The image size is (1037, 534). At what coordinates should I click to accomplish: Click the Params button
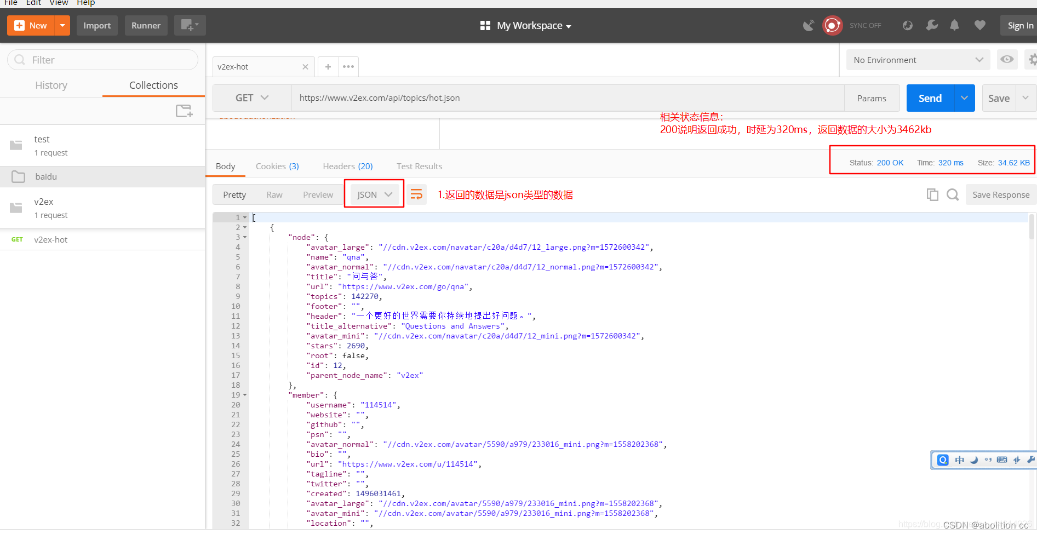click(872, 98)
